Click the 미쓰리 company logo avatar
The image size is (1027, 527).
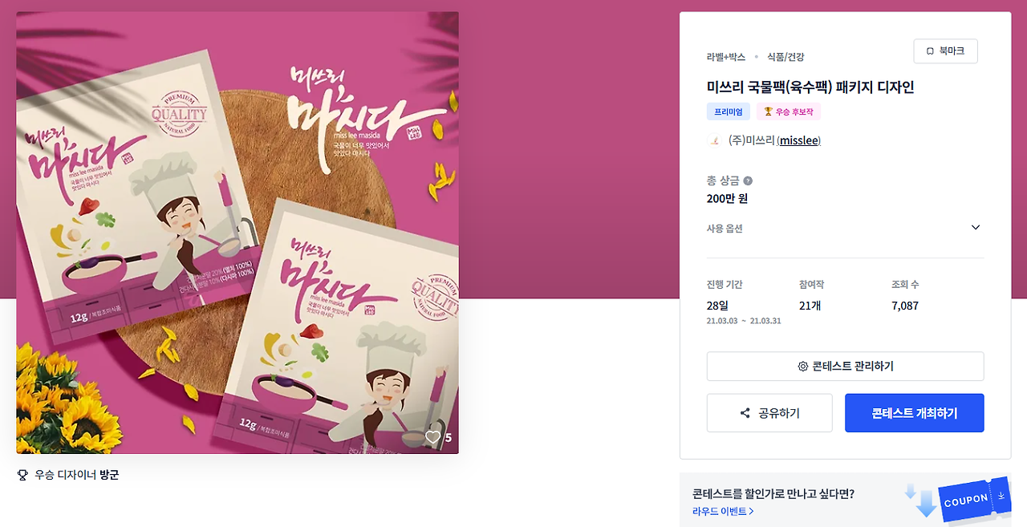(713, 140)
